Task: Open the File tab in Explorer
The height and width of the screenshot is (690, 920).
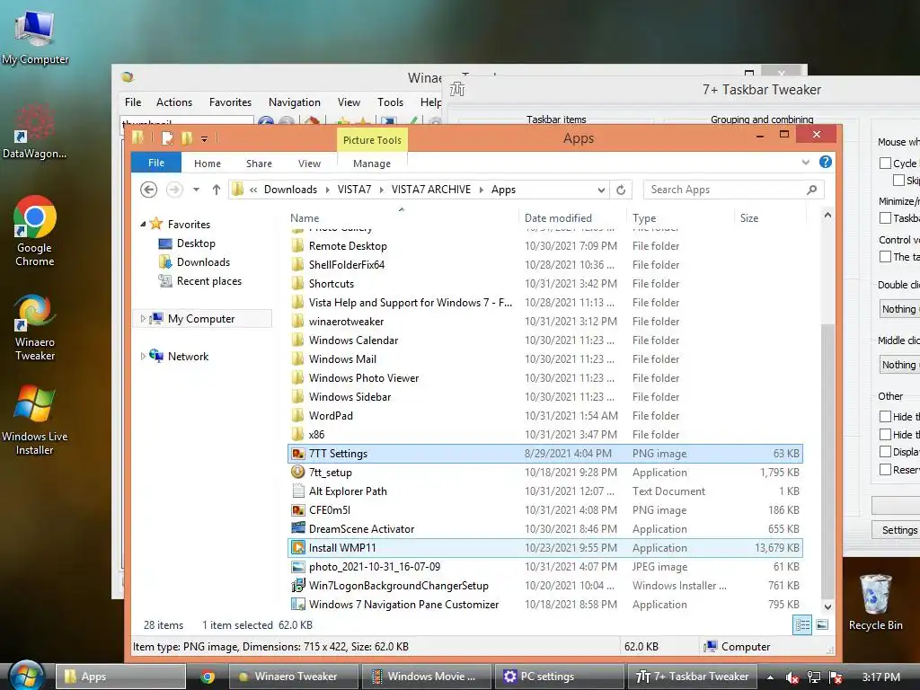Action: tap(156, 163)
